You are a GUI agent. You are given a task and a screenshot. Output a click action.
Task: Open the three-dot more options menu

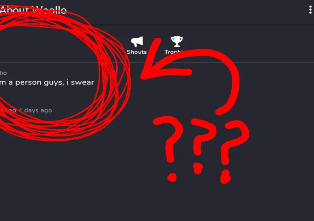[310, 9]
